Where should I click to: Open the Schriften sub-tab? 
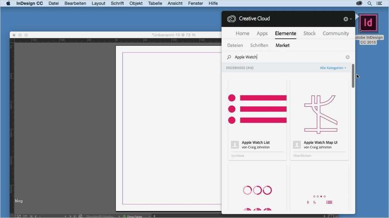[x=259, y=45]
